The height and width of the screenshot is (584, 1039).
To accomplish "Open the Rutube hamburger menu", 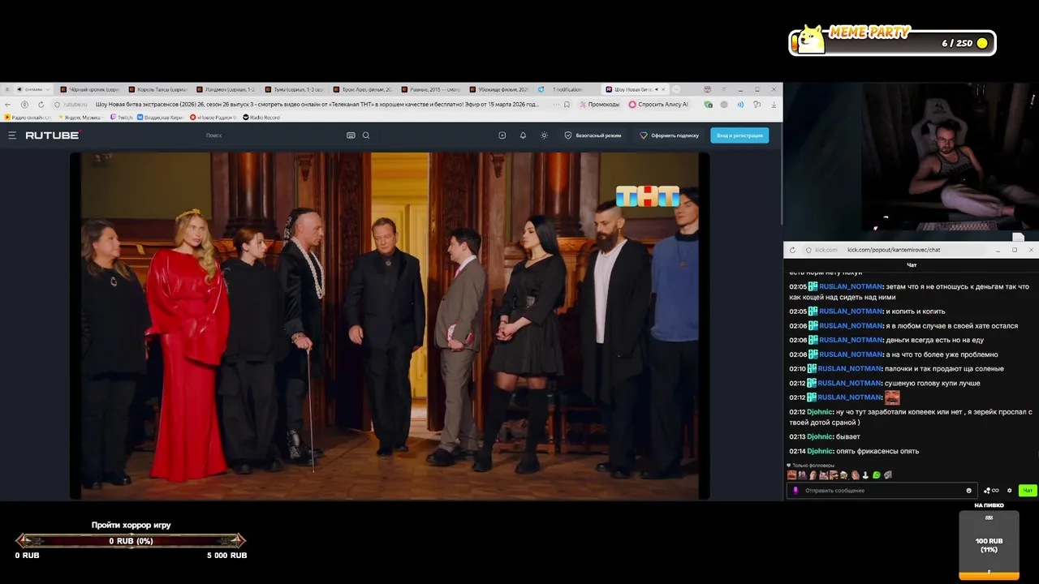I will 12,135.
